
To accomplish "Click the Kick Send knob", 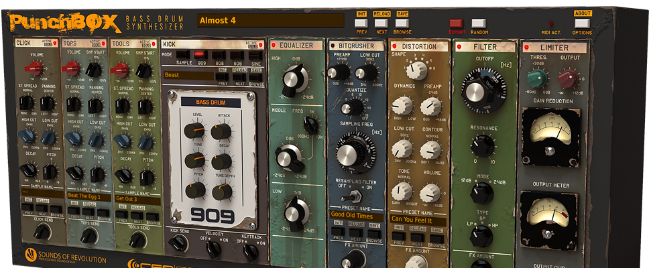I will click(178, 243).
